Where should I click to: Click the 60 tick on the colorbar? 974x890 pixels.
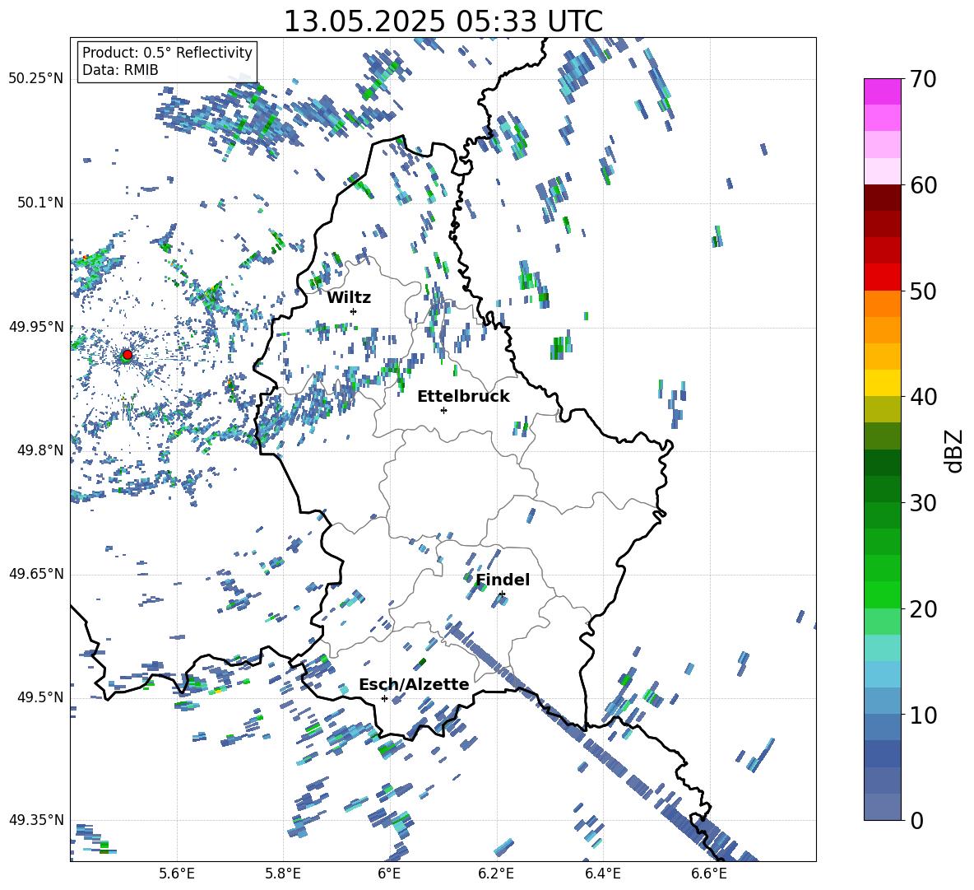[x=923, y=185]
